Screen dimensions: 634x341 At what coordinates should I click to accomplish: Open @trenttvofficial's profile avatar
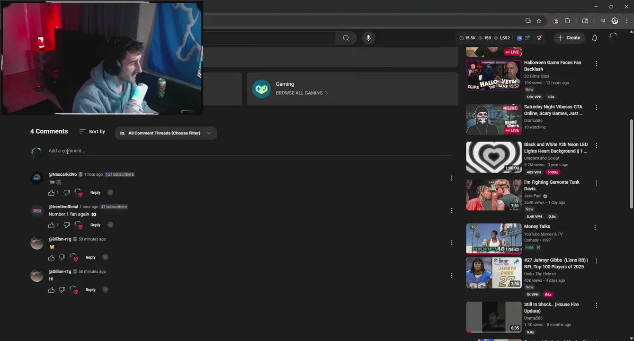(37, 210)
